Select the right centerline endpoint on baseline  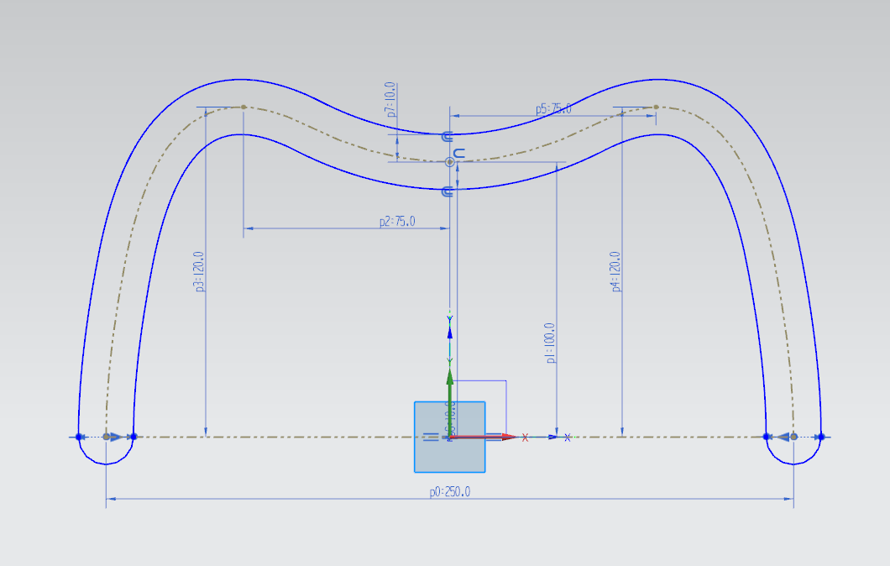tap(794, 437)
